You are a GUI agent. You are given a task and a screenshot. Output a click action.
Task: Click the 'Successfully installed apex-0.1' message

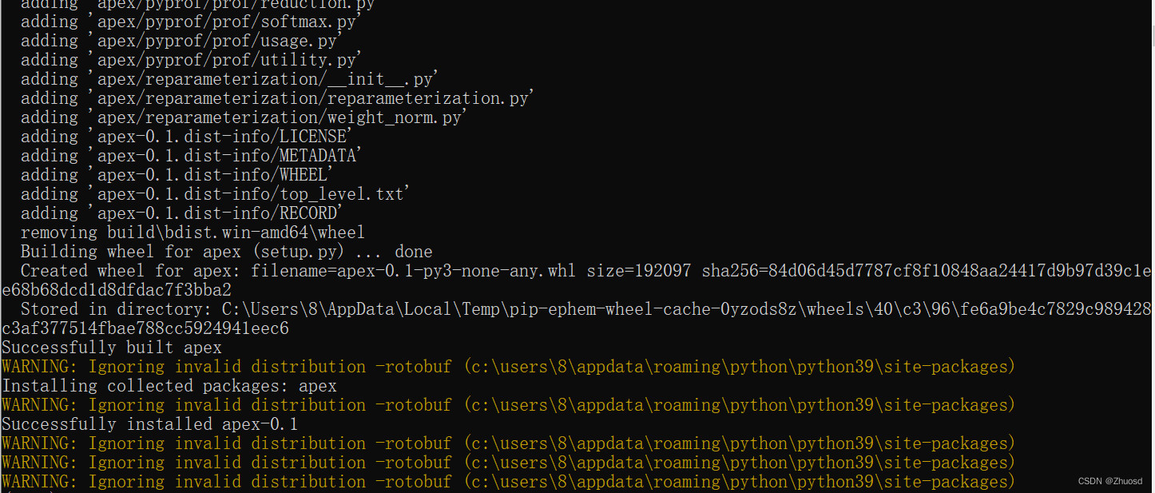150,424
